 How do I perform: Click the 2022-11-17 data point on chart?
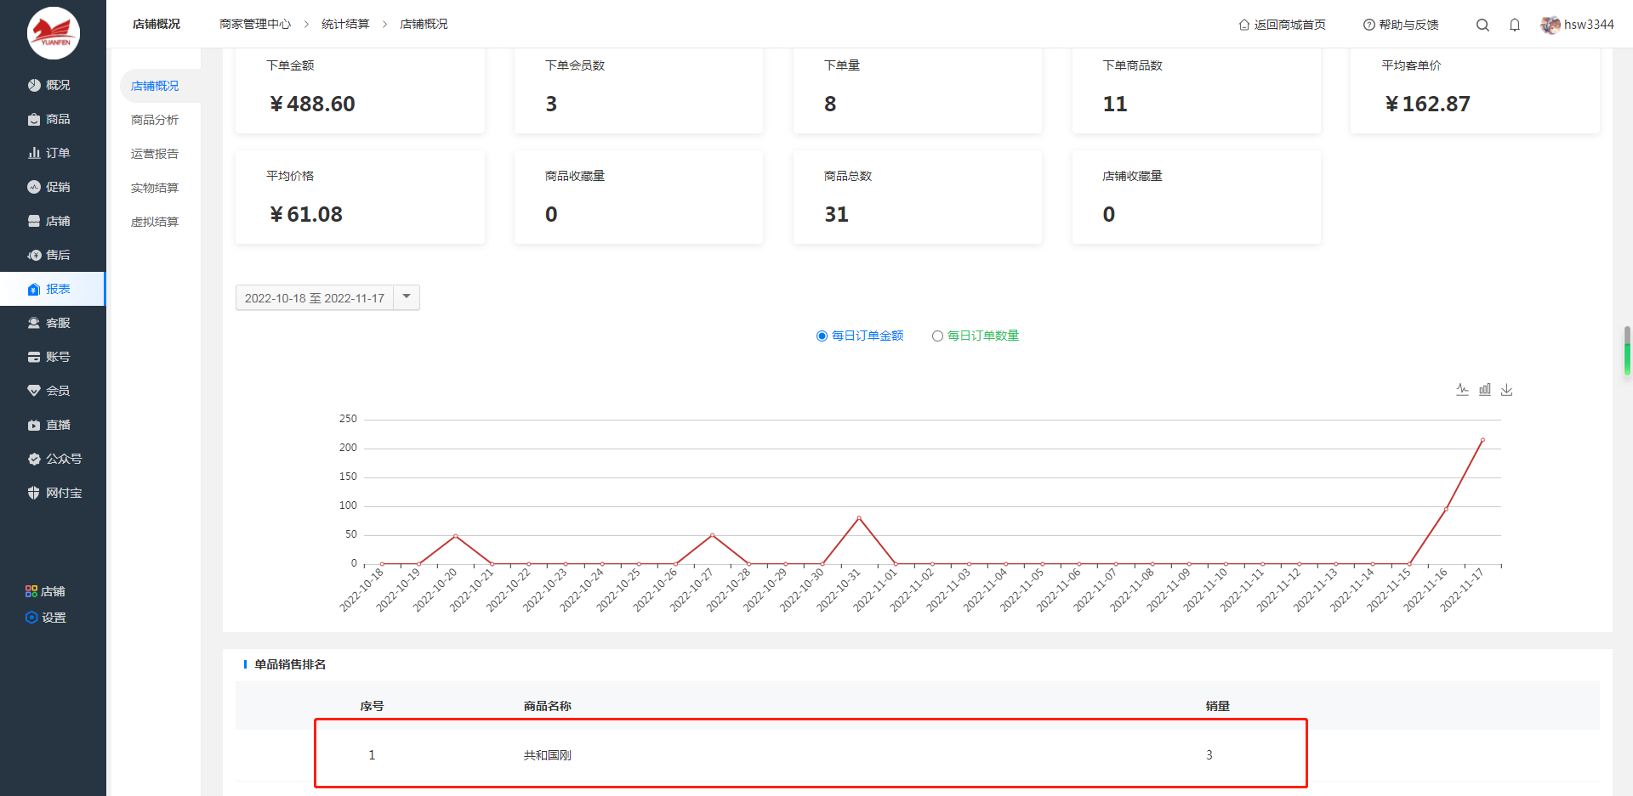tap(1482, 440)
